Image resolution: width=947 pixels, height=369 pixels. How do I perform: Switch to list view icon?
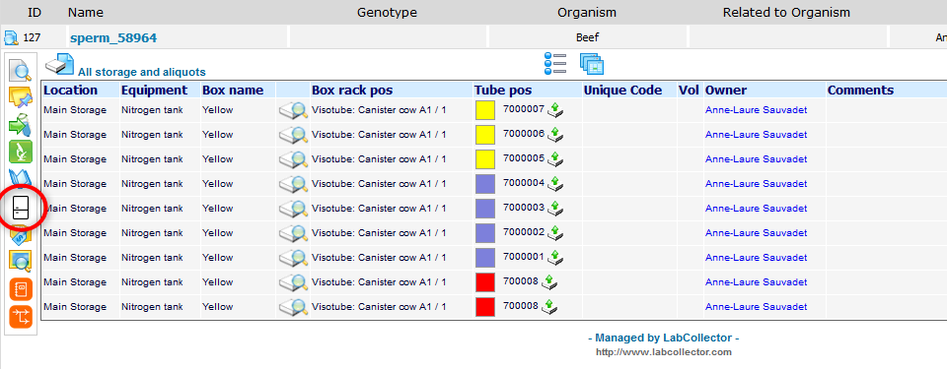click(x=555, y=63)
